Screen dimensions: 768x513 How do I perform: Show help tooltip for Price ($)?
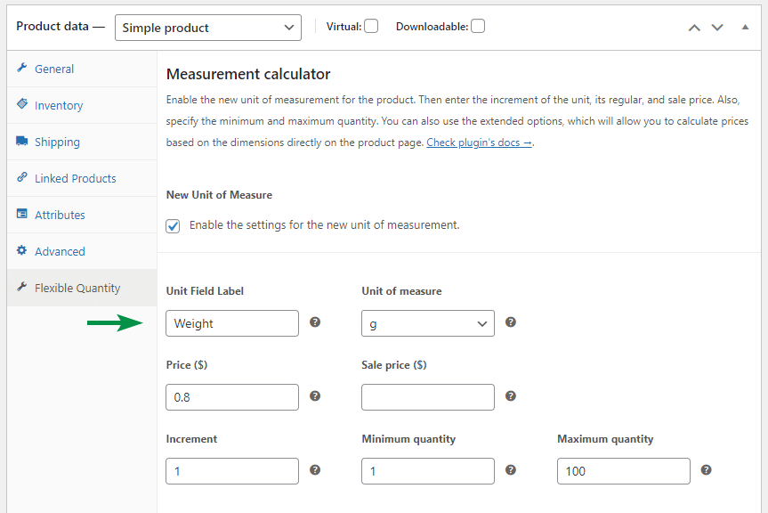[x=315, y=396]
